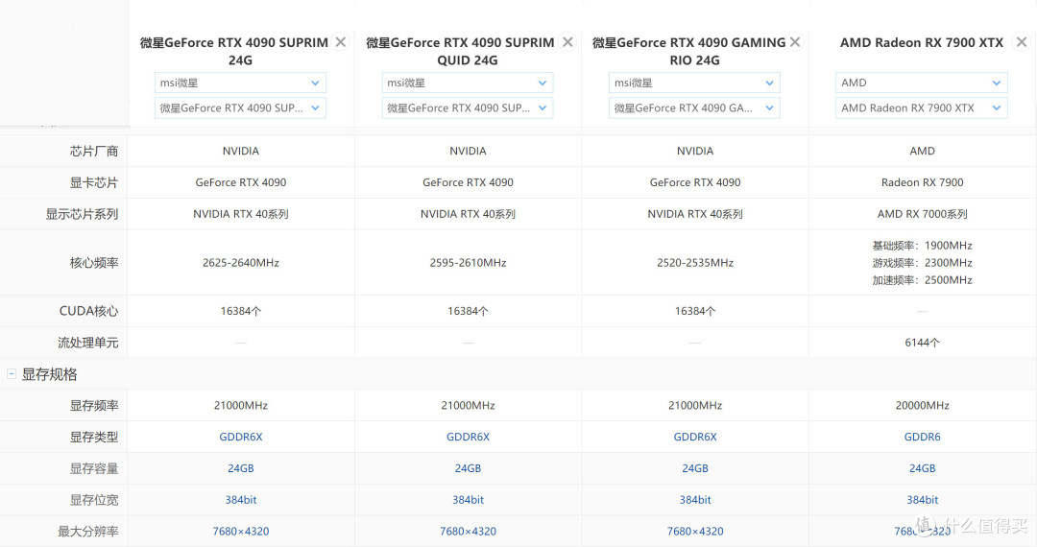
Task: Click 24GB link in SUPRIM QUID column
Action: [x=469, y=468]
